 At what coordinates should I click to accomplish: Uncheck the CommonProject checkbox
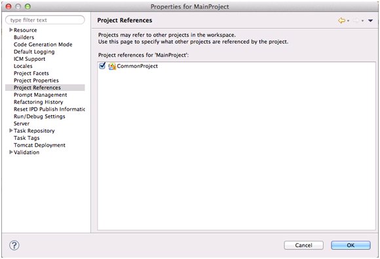point(102,65)
